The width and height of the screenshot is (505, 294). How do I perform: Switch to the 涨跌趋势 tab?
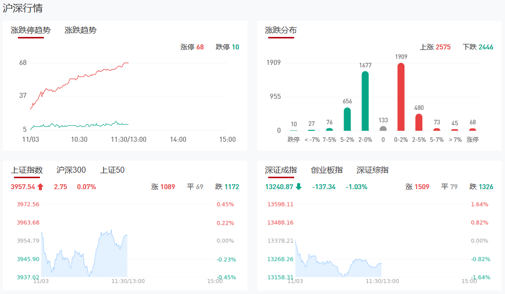tap(80, 30)
